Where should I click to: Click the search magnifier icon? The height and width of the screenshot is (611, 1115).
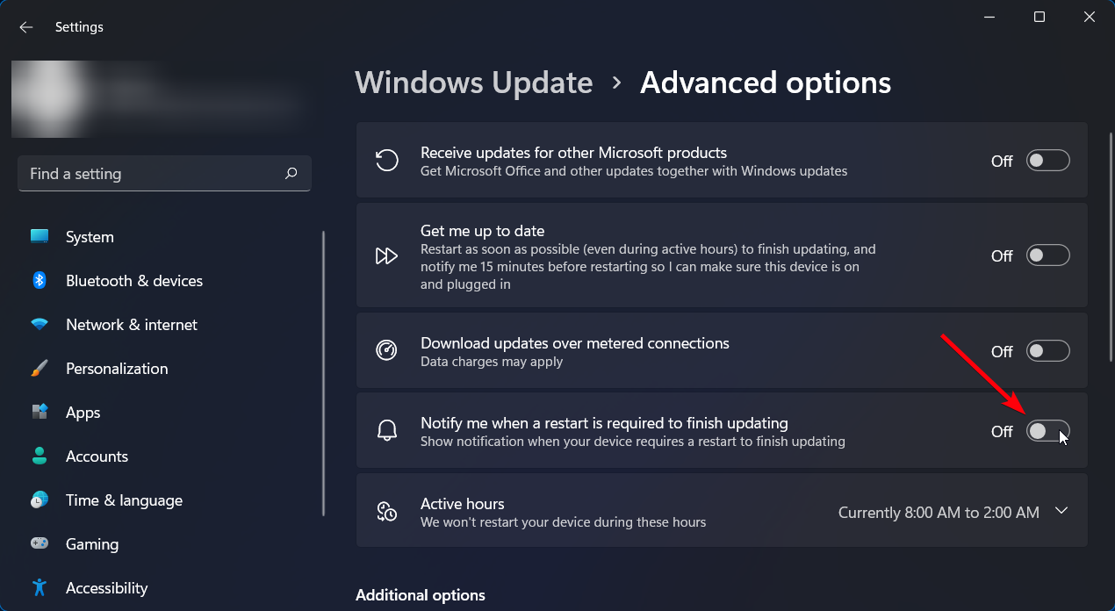point(291,174)
